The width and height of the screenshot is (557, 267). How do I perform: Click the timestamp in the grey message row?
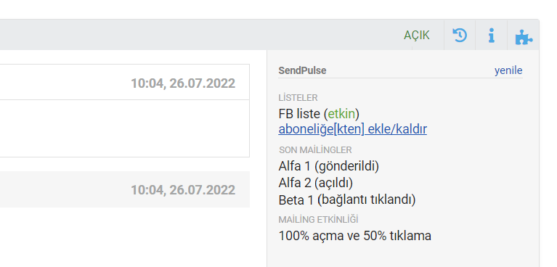pos(183,190)
